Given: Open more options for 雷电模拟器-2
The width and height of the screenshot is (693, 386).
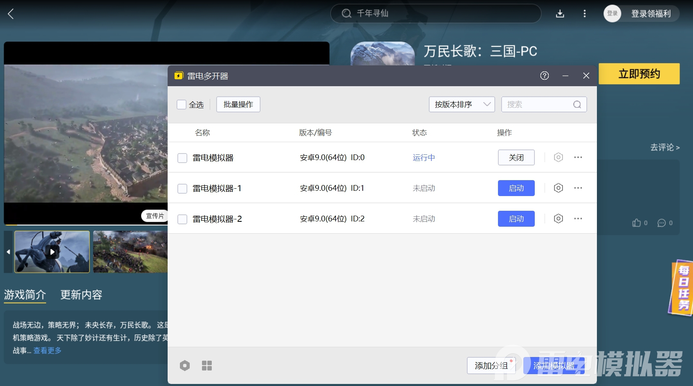Looking at the screenshot, I should tap(578, 219).
